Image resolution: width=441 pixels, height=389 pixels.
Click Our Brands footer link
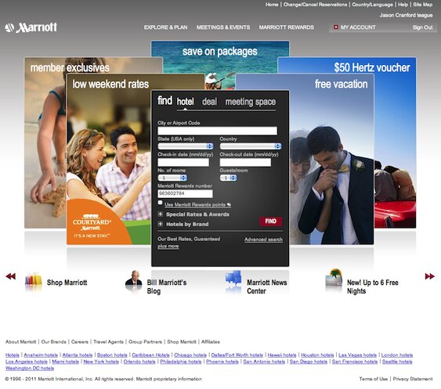(54, 342)
